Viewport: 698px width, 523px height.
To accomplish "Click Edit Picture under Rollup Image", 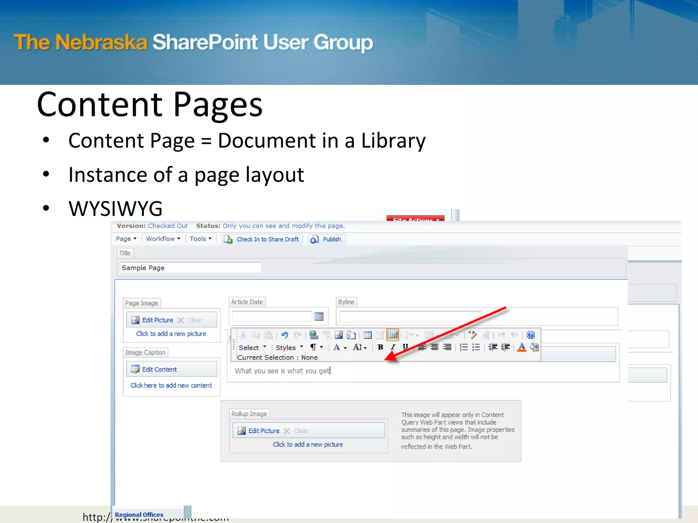I will point(259,431).
